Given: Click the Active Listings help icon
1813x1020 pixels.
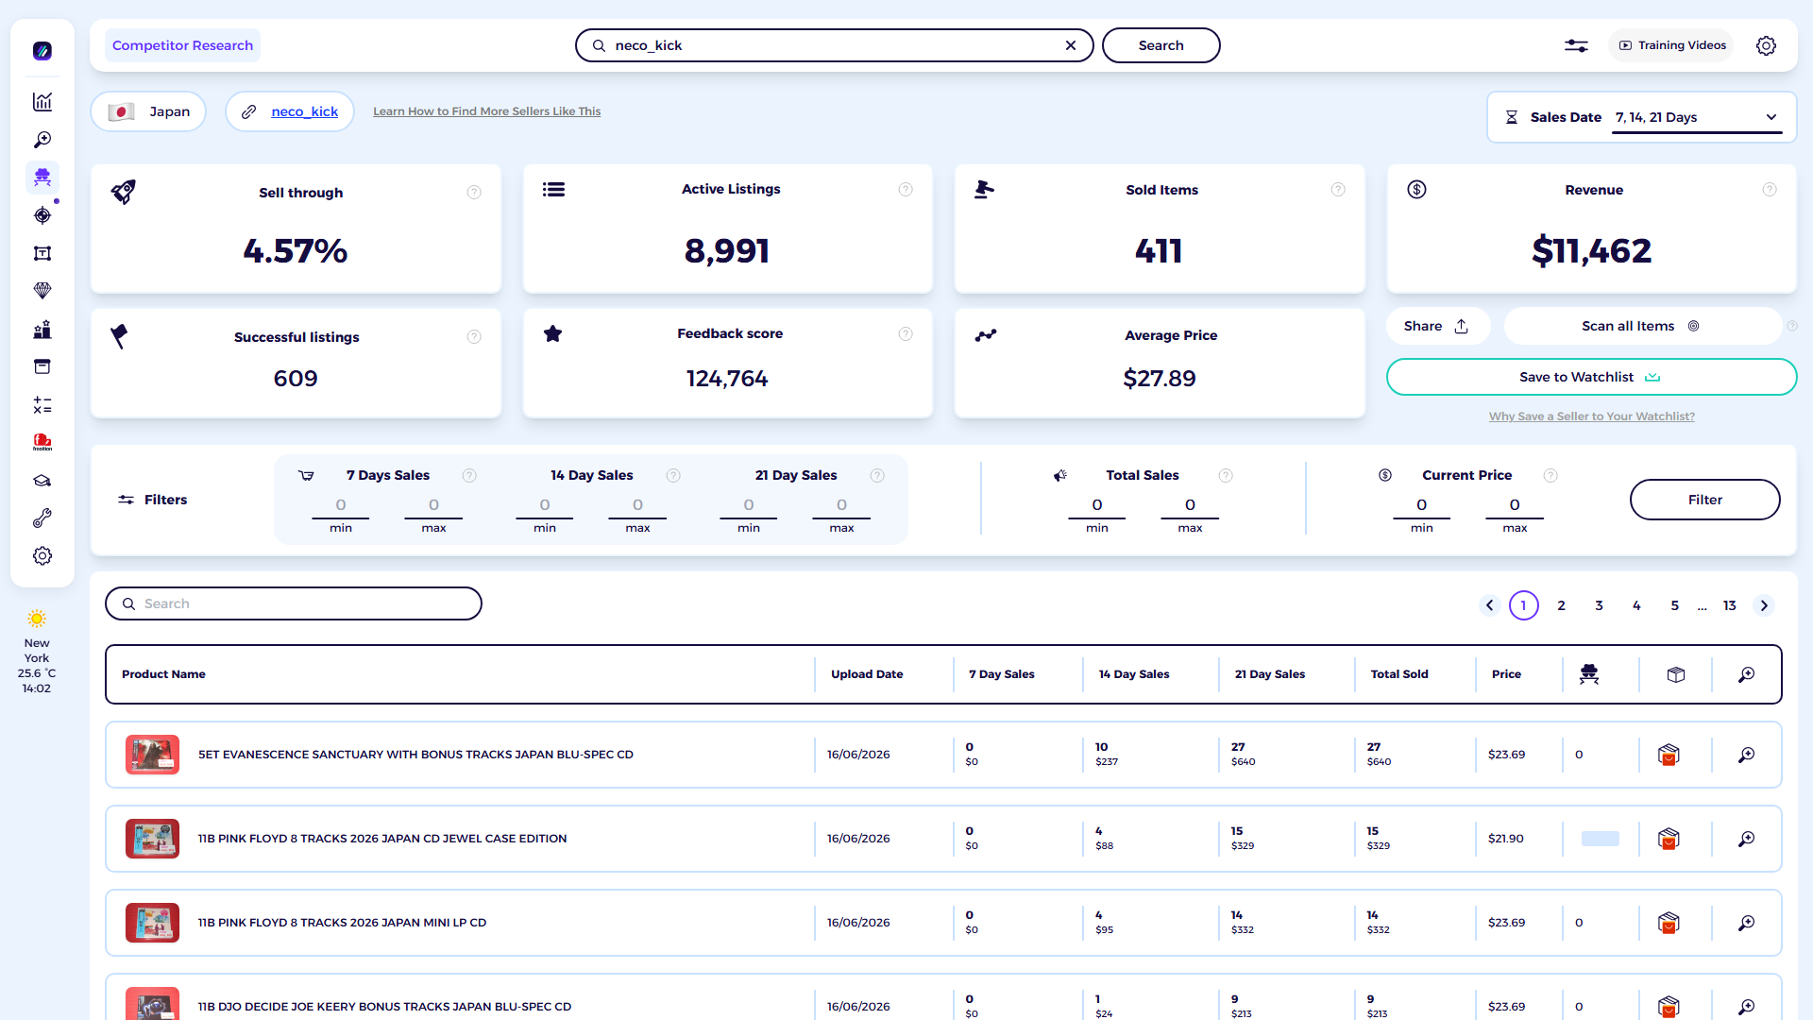Looking at the screenshot, I should [x=906, y=190].
